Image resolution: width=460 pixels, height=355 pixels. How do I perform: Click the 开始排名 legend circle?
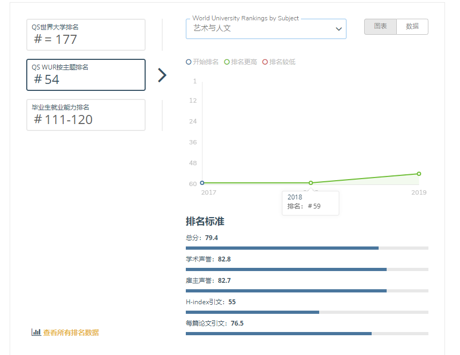coord(188,62)
